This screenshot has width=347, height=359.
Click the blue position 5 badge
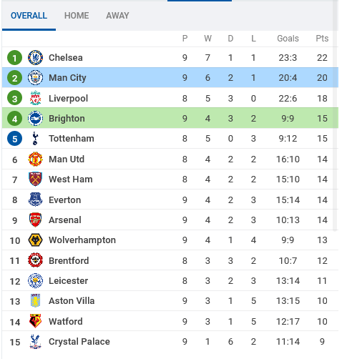pos(14,139)
